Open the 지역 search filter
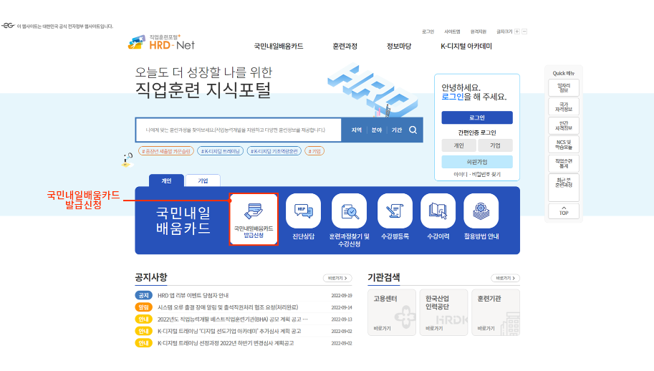 (x=356, y=130)
